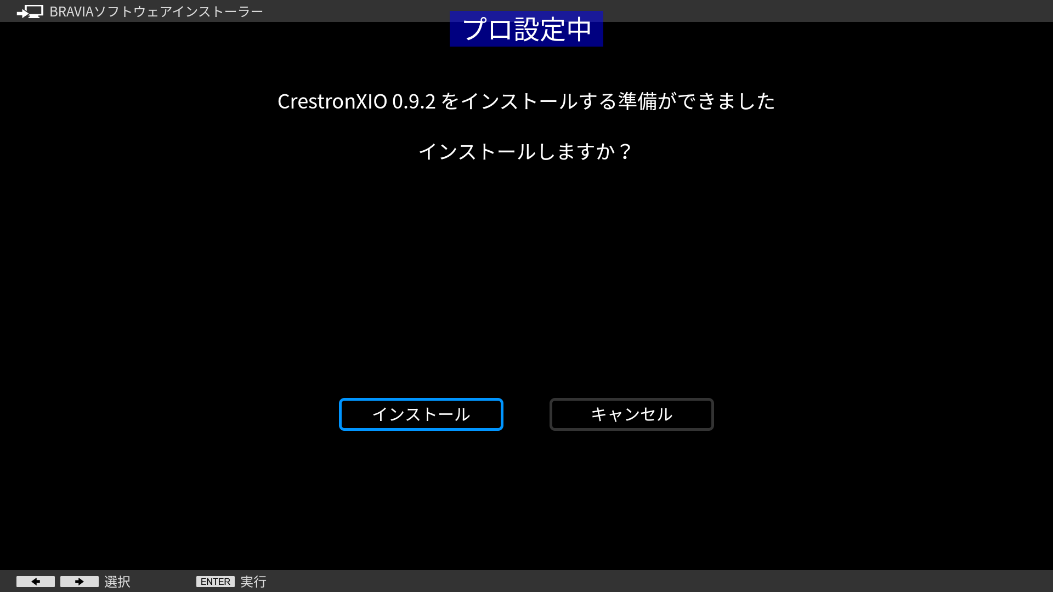
Task: Click the CrestronXIO app name in message
Action: [x=332, y=101]
